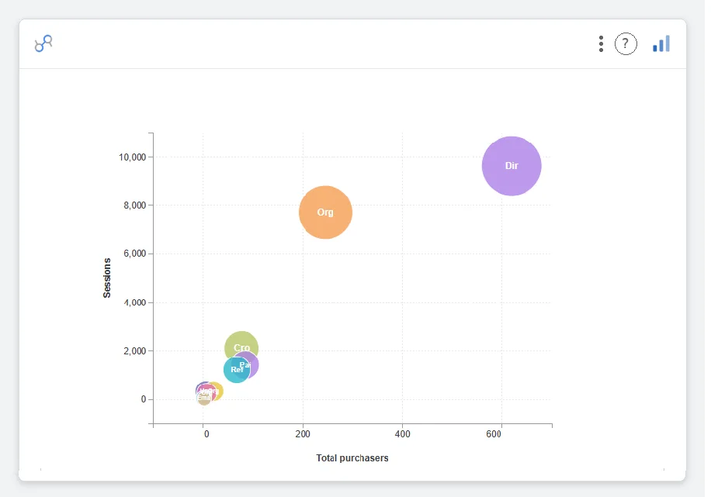Click the 200 x-axis tick label

303,434
